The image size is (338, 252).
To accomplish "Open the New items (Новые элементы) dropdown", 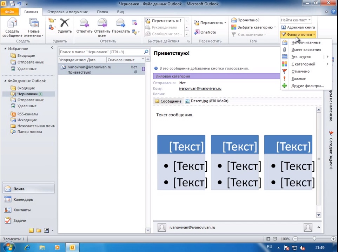I will 34,29.
